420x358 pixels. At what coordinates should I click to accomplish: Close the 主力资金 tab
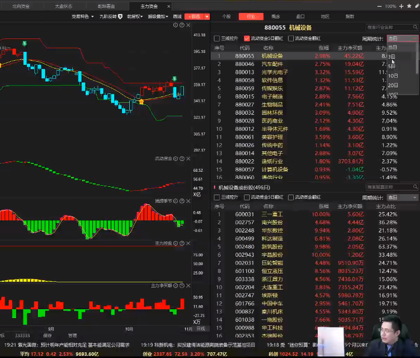pos(169,6)
